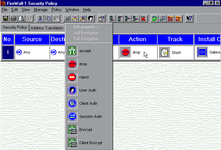
Task: Open the Edit menu
Action: tap(15, 10)
